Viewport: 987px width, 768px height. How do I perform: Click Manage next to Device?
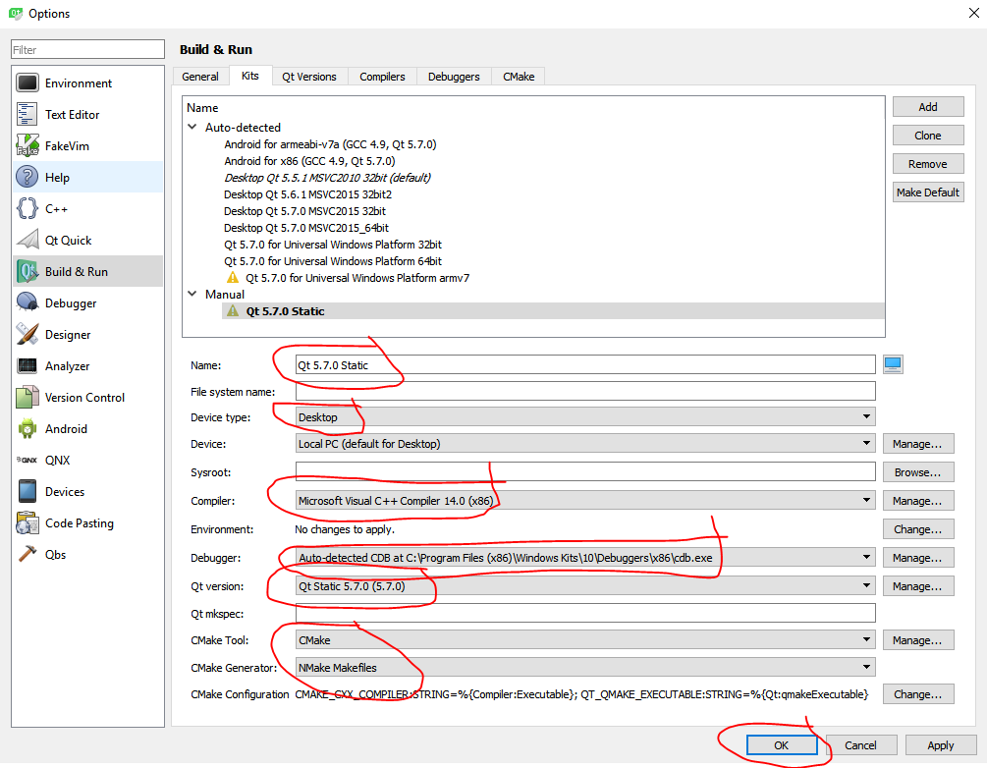pos(917,444)
